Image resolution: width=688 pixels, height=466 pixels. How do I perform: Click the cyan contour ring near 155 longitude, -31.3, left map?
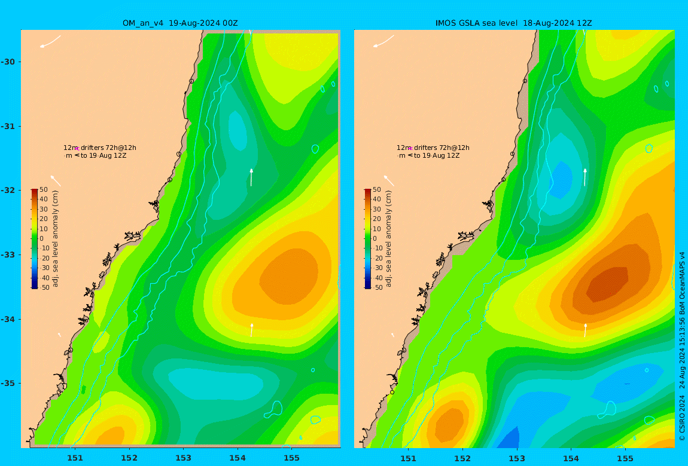[x=315, y=149]
